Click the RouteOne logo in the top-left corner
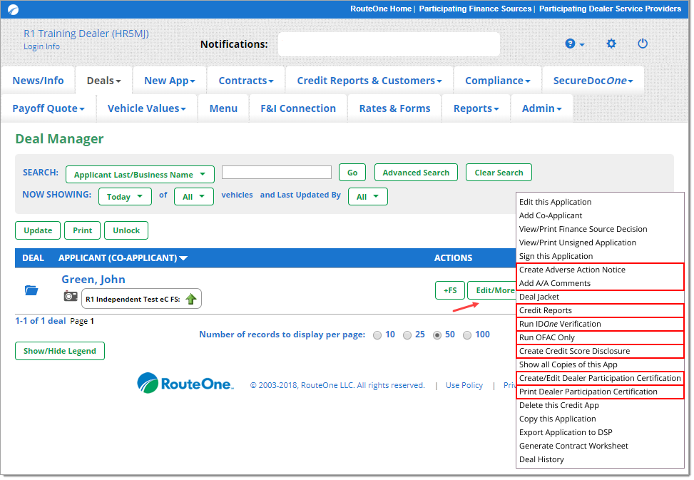The width and height of the screenshot is (694, 480). pyautogui.click(x=14, y=9)
